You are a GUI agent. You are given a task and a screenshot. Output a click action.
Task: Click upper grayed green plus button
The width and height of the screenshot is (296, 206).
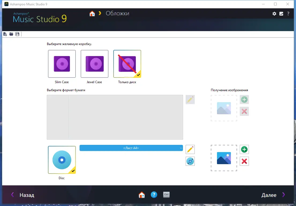[244, 100]
